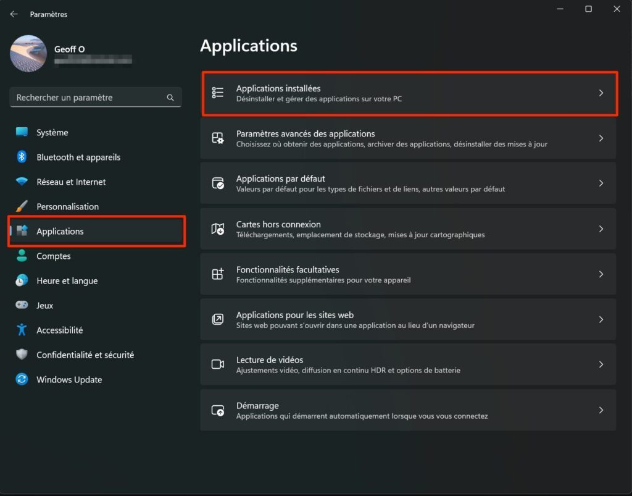Click the Geoff O profile picture

coord(28,53)
